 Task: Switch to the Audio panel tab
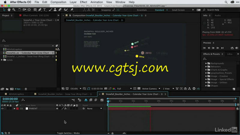(x=217, y=15)
